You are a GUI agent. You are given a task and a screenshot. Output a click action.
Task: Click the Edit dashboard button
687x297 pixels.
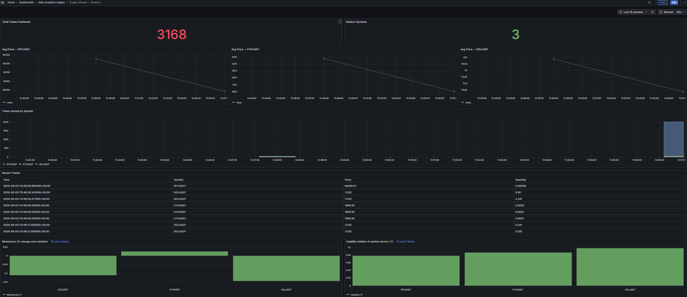tap(674, 3)
